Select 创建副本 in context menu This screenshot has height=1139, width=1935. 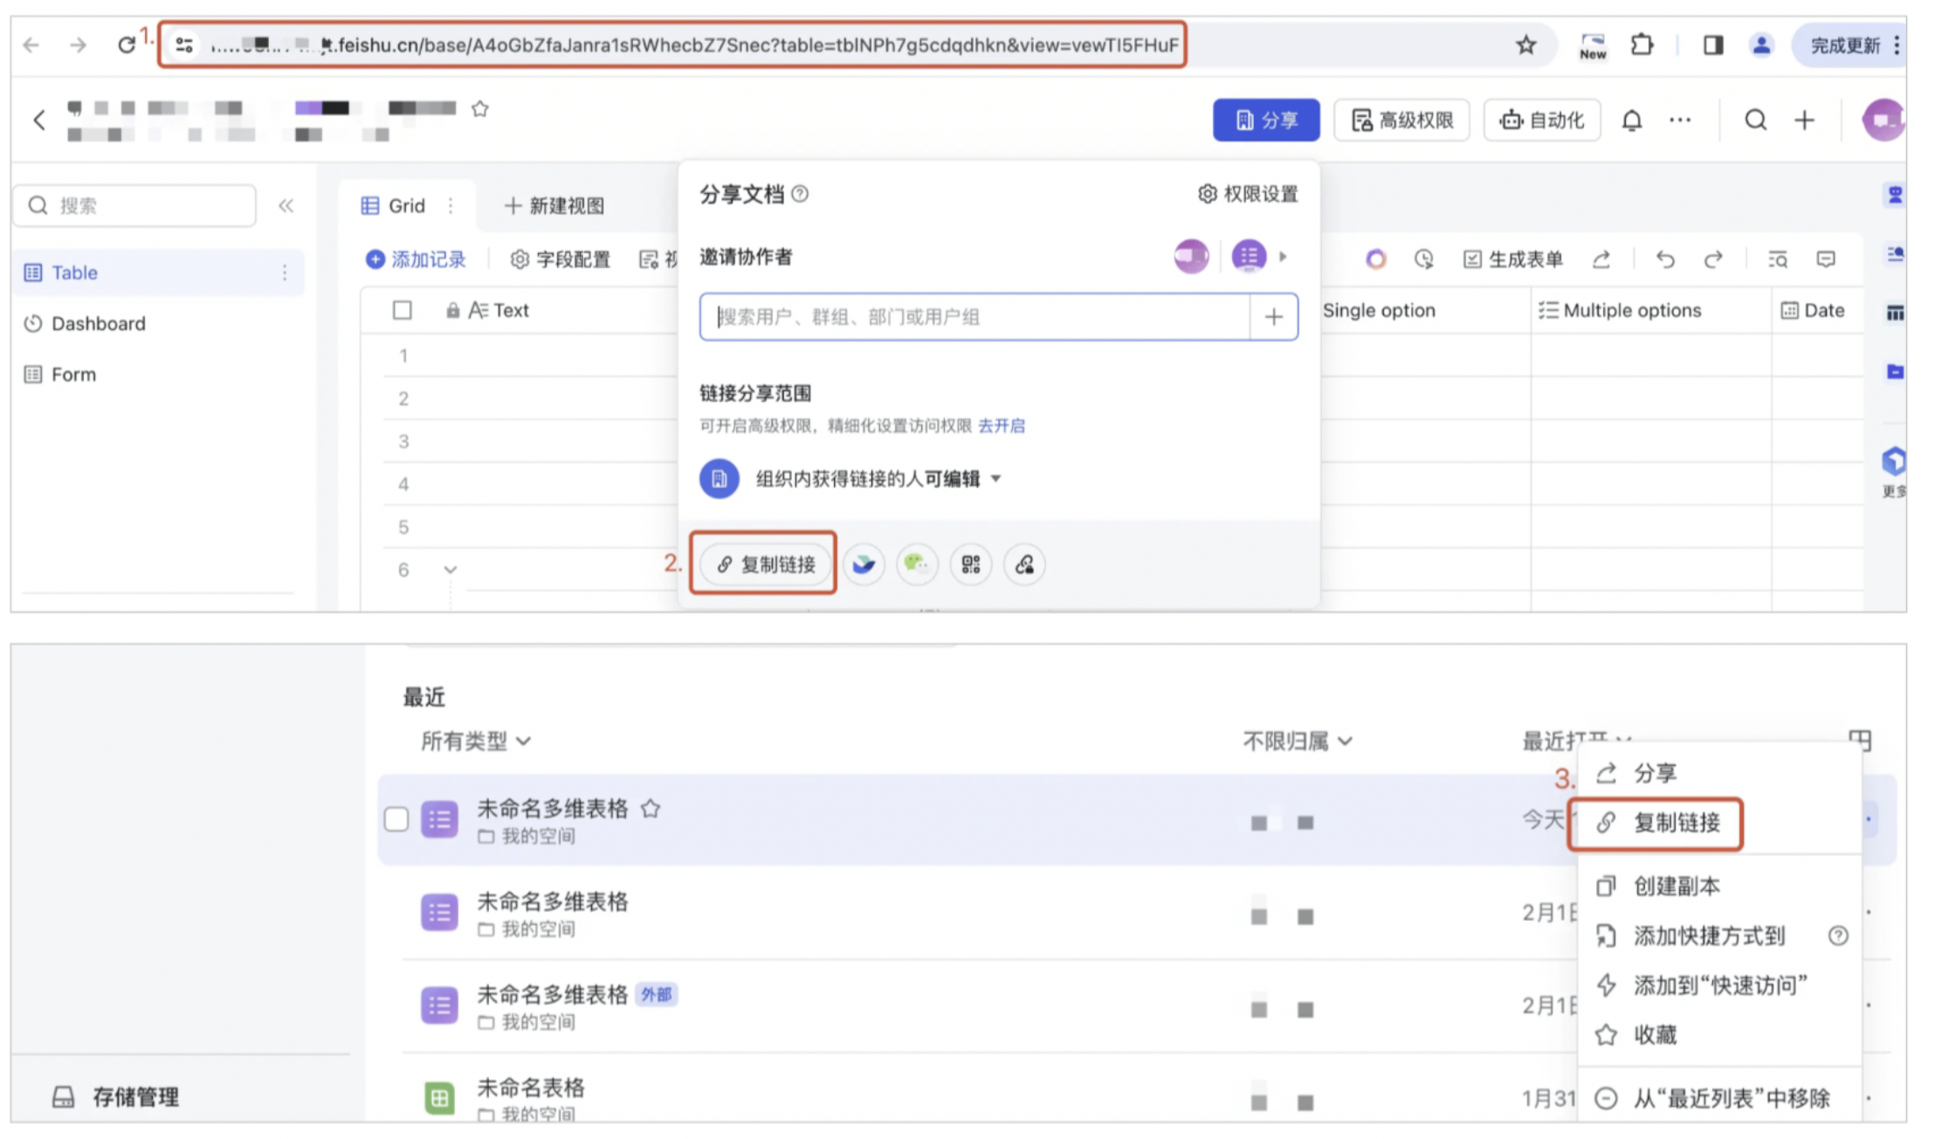point(1677,887)
